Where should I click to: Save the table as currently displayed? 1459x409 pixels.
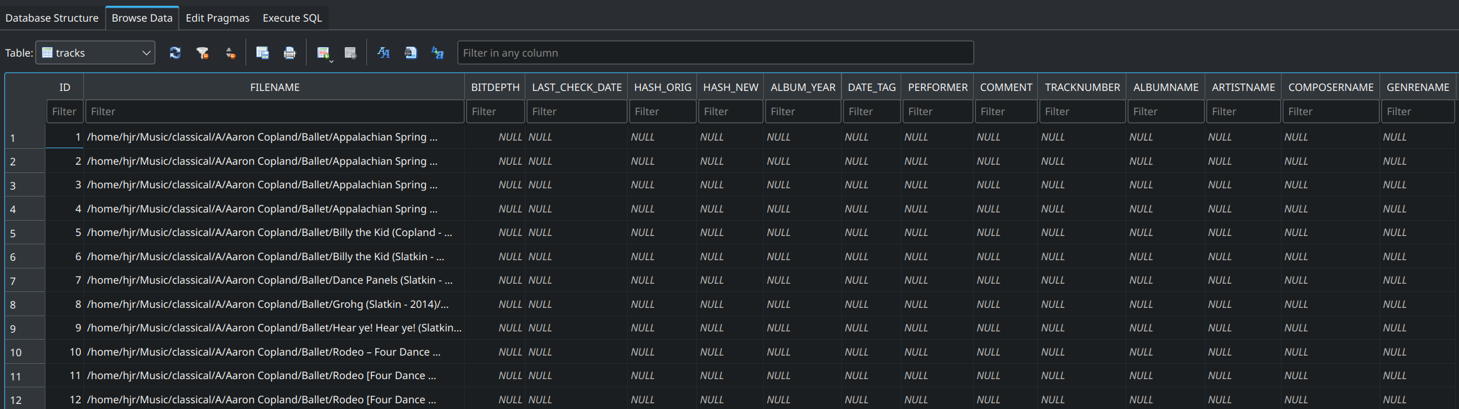click(x=262, y=53)
